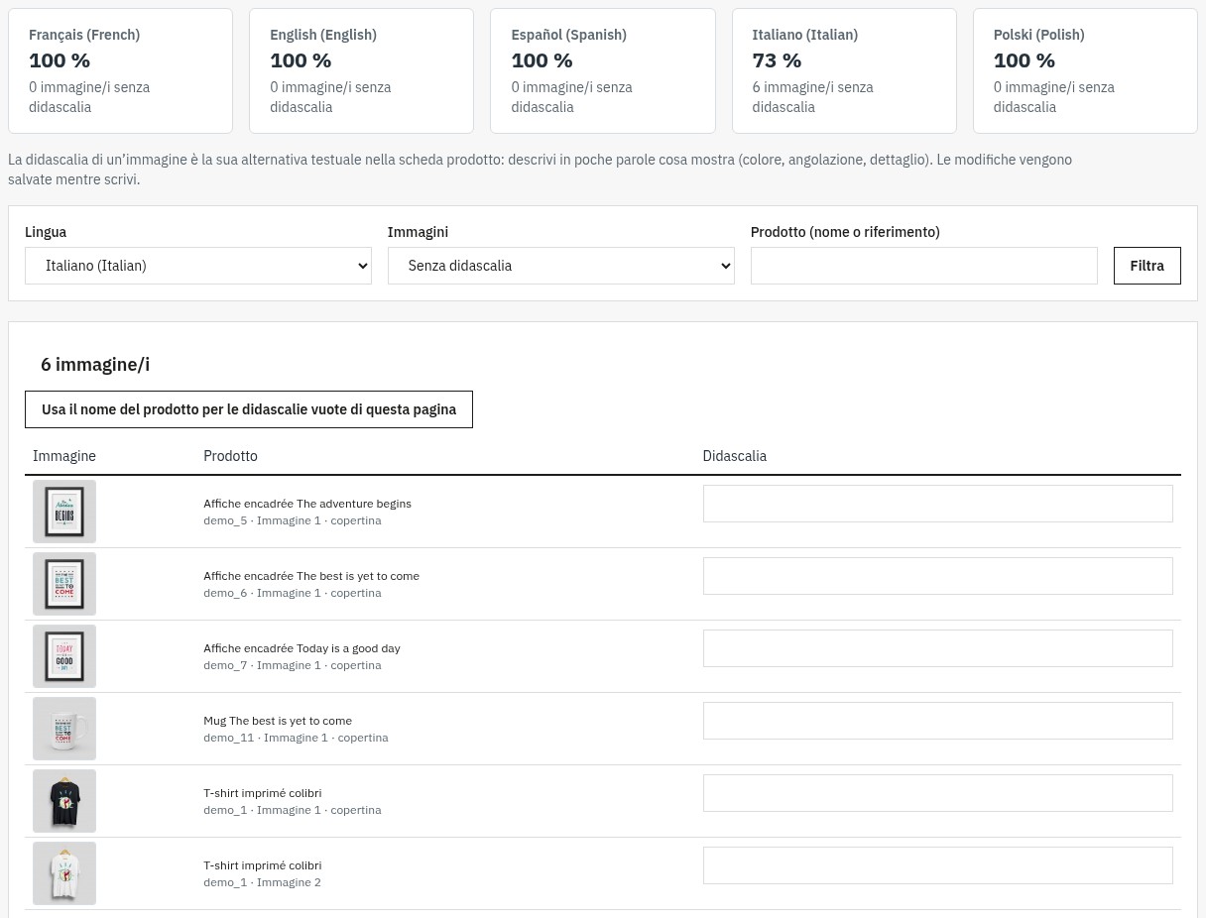Select the Español (Spanish) language card
Viewport: 1206px width, 918px height.
(602, 71)
